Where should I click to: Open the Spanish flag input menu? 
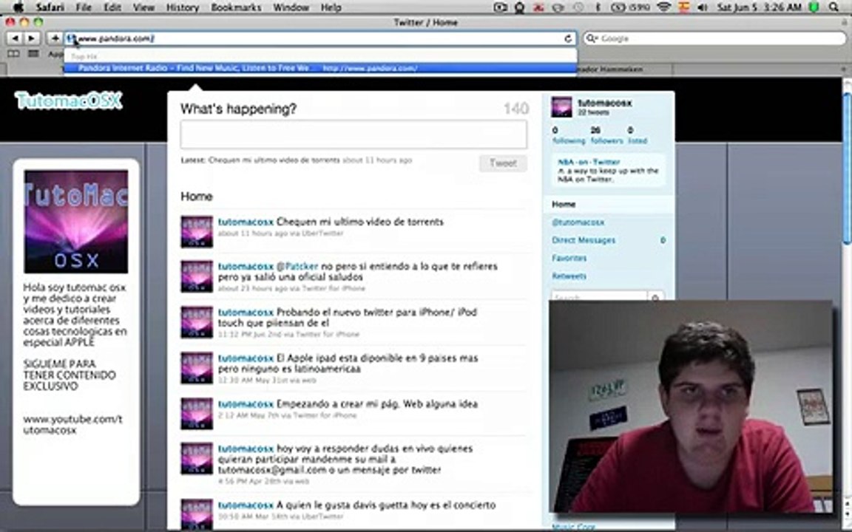pyautogui.click(x=684, y=7)
